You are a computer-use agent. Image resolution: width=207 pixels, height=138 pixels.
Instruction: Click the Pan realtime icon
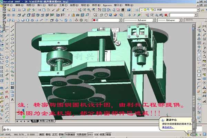pos(80,10)
